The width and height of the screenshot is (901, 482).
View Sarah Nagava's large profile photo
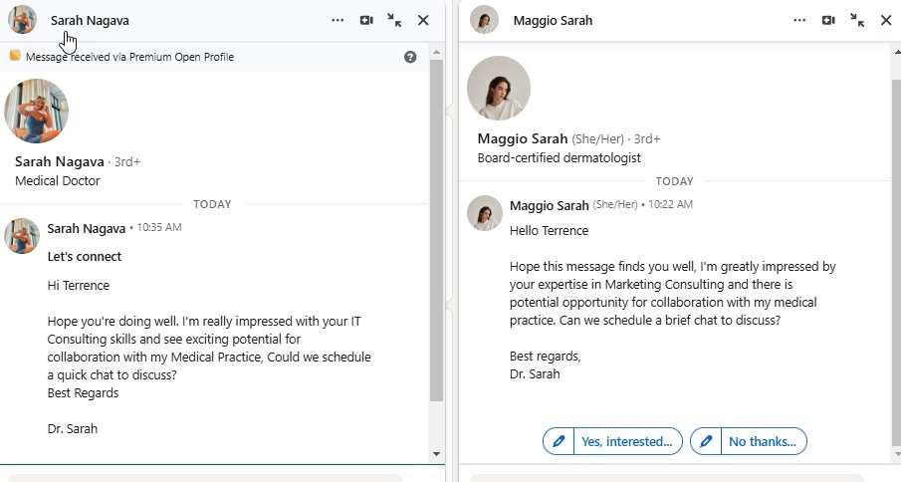pyautogui.click(x=36, y=111)
